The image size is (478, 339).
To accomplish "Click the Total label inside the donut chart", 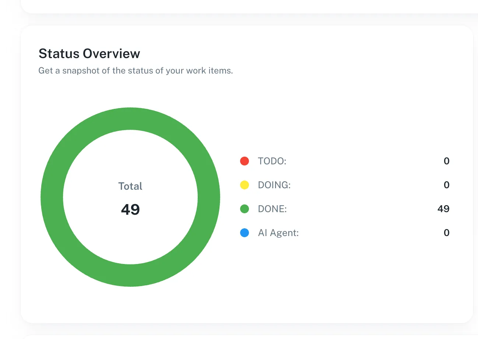I will point(130,186).
